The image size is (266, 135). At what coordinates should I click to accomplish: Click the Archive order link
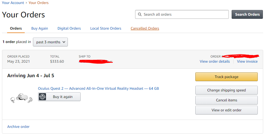coord(18,127)
